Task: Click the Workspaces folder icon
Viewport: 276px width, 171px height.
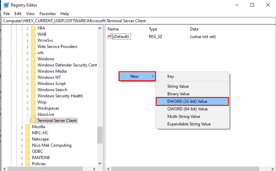Action: 33,108
